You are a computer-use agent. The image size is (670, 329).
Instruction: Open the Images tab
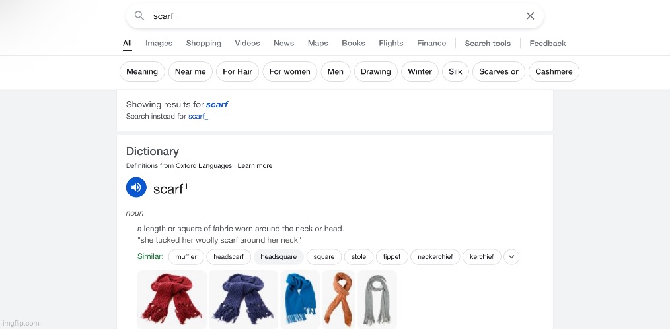[x=159, y=44]
